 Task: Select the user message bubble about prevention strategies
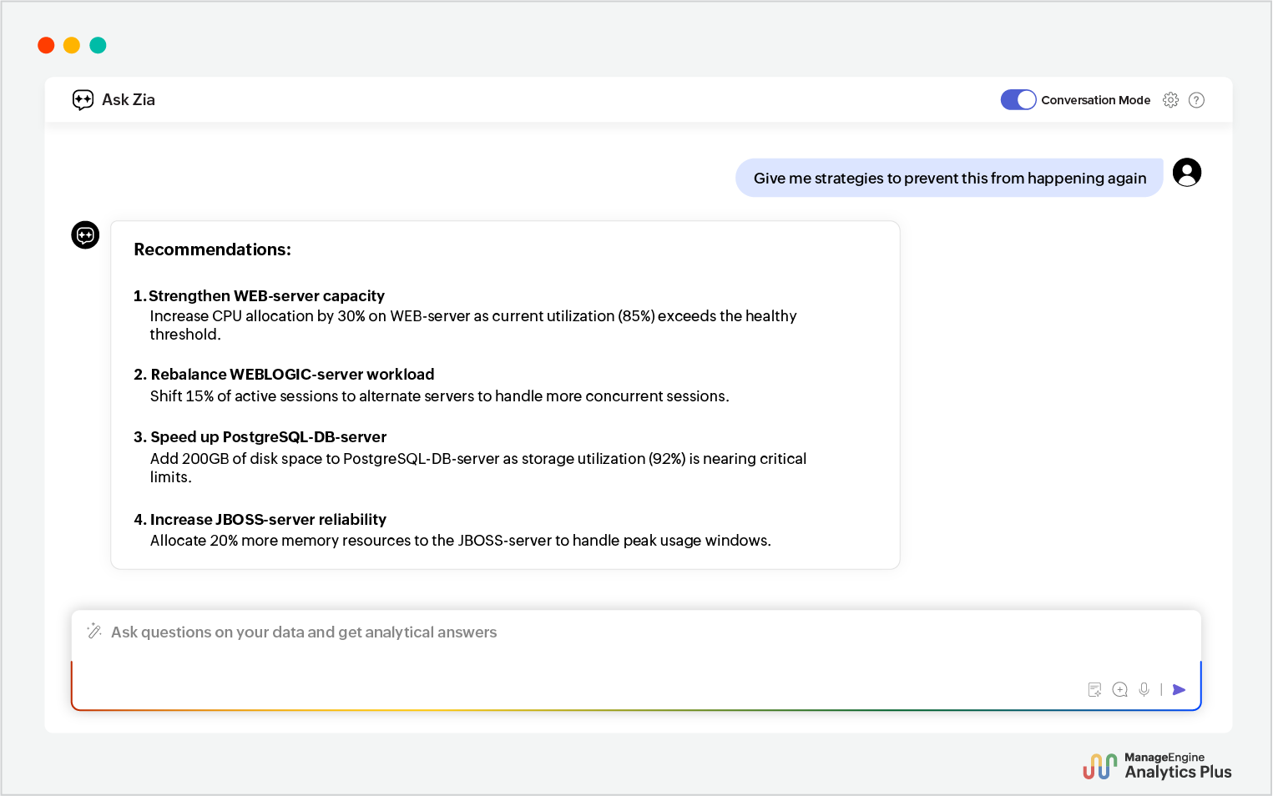(949, 178)
